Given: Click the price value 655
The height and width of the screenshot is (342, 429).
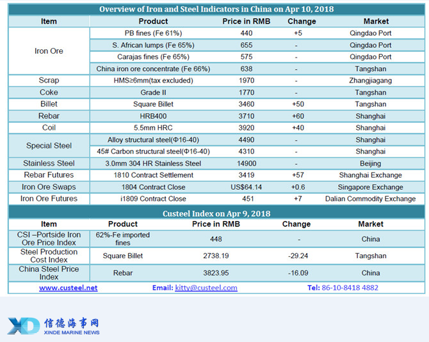Looking at the screenshot, I should point(247,45).
